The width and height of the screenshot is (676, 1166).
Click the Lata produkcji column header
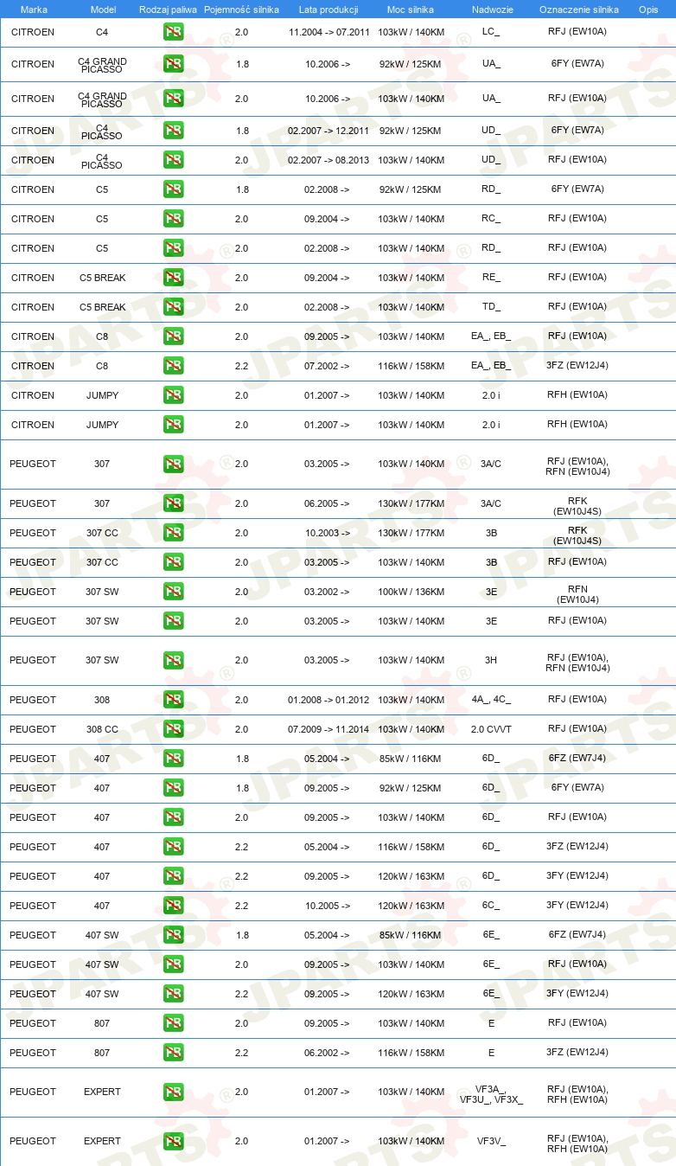(328, 10)
